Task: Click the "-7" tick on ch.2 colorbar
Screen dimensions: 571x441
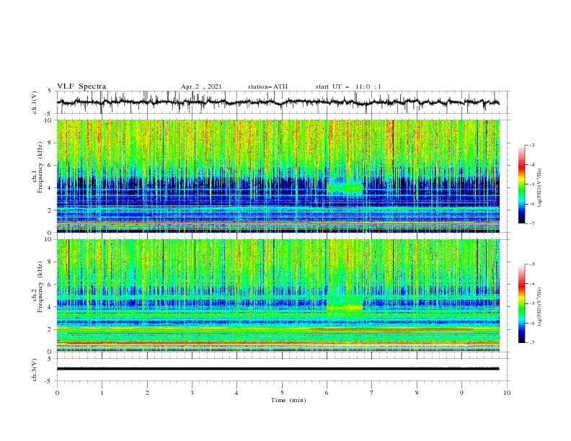Action: click(531, 342)
